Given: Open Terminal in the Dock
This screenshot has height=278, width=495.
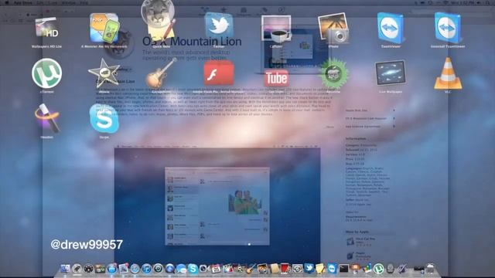Looking at the screenshot, I should click(x=344, y=269).
